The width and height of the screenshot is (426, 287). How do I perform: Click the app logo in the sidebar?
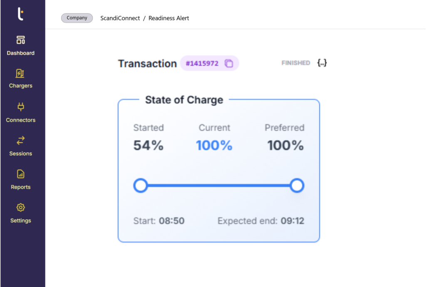(20, 14)
